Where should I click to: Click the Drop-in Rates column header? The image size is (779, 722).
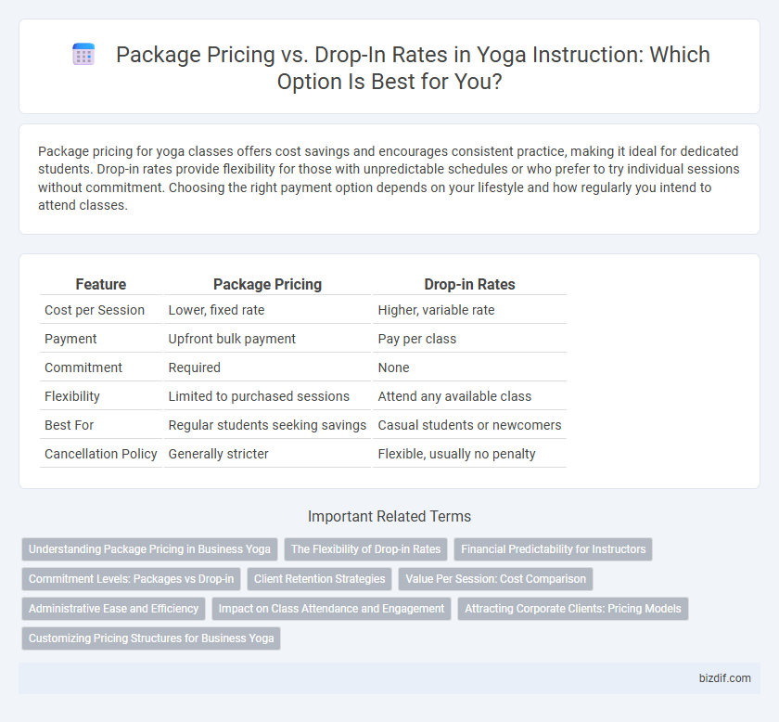[469, 284]
